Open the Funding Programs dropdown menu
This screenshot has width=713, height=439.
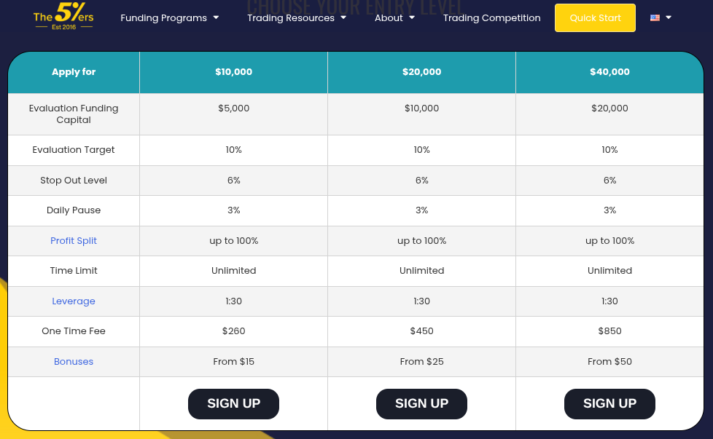tap(169, 17)
